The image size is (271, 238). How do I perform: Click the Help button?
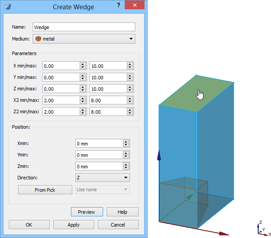(x=123, y=212)
